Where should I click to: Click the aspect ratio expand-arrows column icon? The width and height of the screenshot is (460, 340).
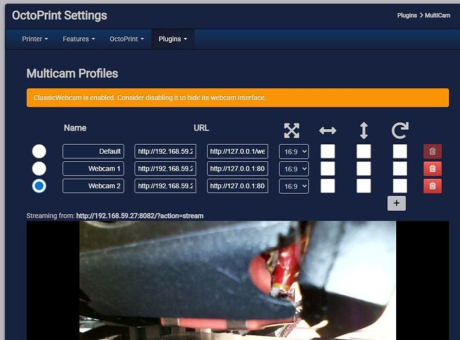(291, 130)
